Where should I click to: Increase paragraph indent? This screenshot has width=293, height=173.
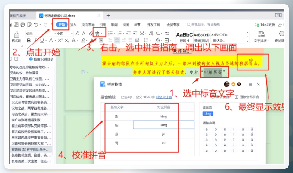pos(135,34)
